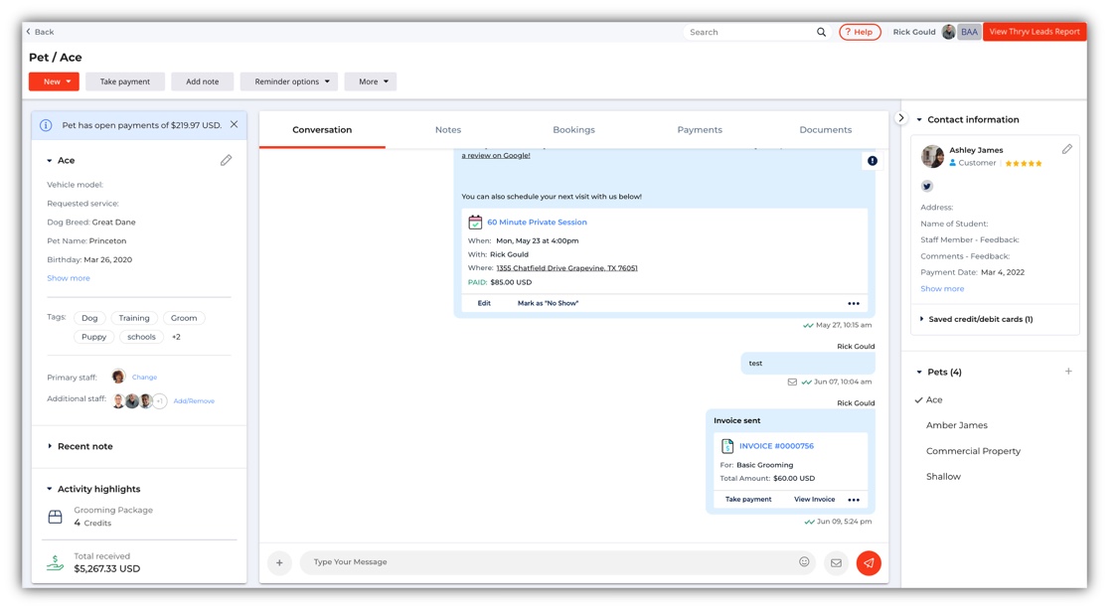This screenshot has width=1120, height=614.
Task: Open the Payments tab
Action: click(x=700, y=130)
